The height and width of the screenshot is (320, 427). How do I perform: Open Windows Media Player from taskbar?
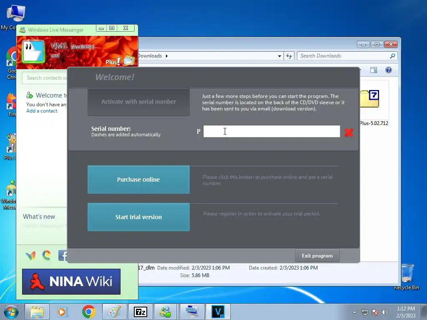[x=63, y=312]
